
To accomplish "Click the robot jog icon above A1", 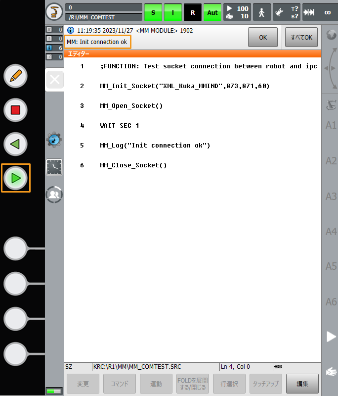I will [331, 105].
